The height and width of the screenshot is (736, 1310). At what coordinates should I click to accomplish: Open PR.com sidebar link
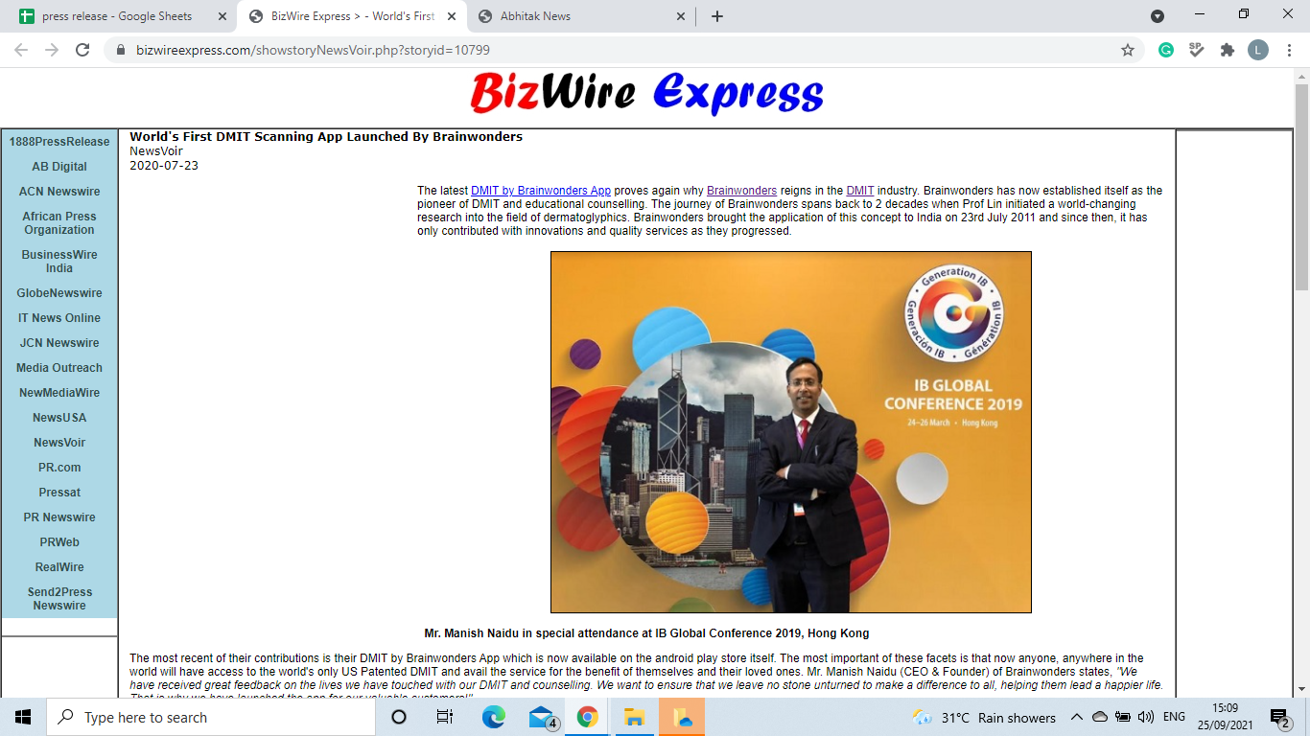pyautogui.click(x=59, y=468)
